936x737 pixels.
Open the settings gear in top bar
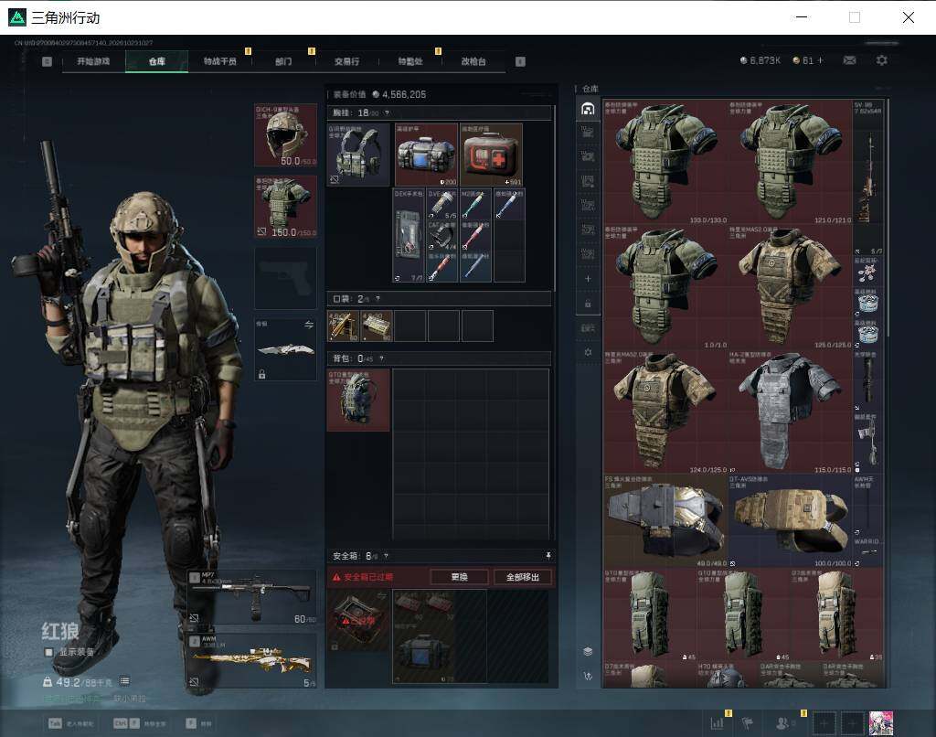tap(882, 60)
